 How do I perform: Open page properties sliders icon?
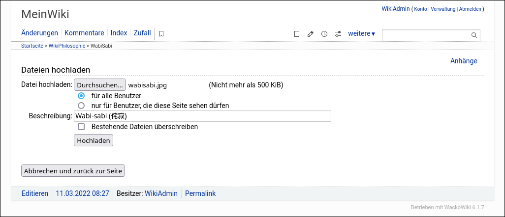(x=338, y=34)
